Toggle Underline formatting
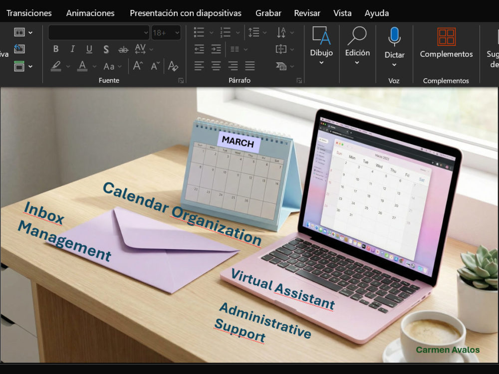Screen dimensions: 499x374 pos(89,49)
